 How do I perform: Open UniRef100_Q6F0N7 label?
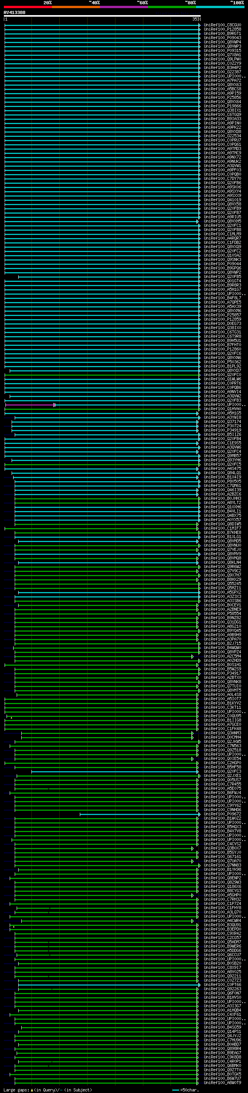pyautogui.click(x=222, y=993)
